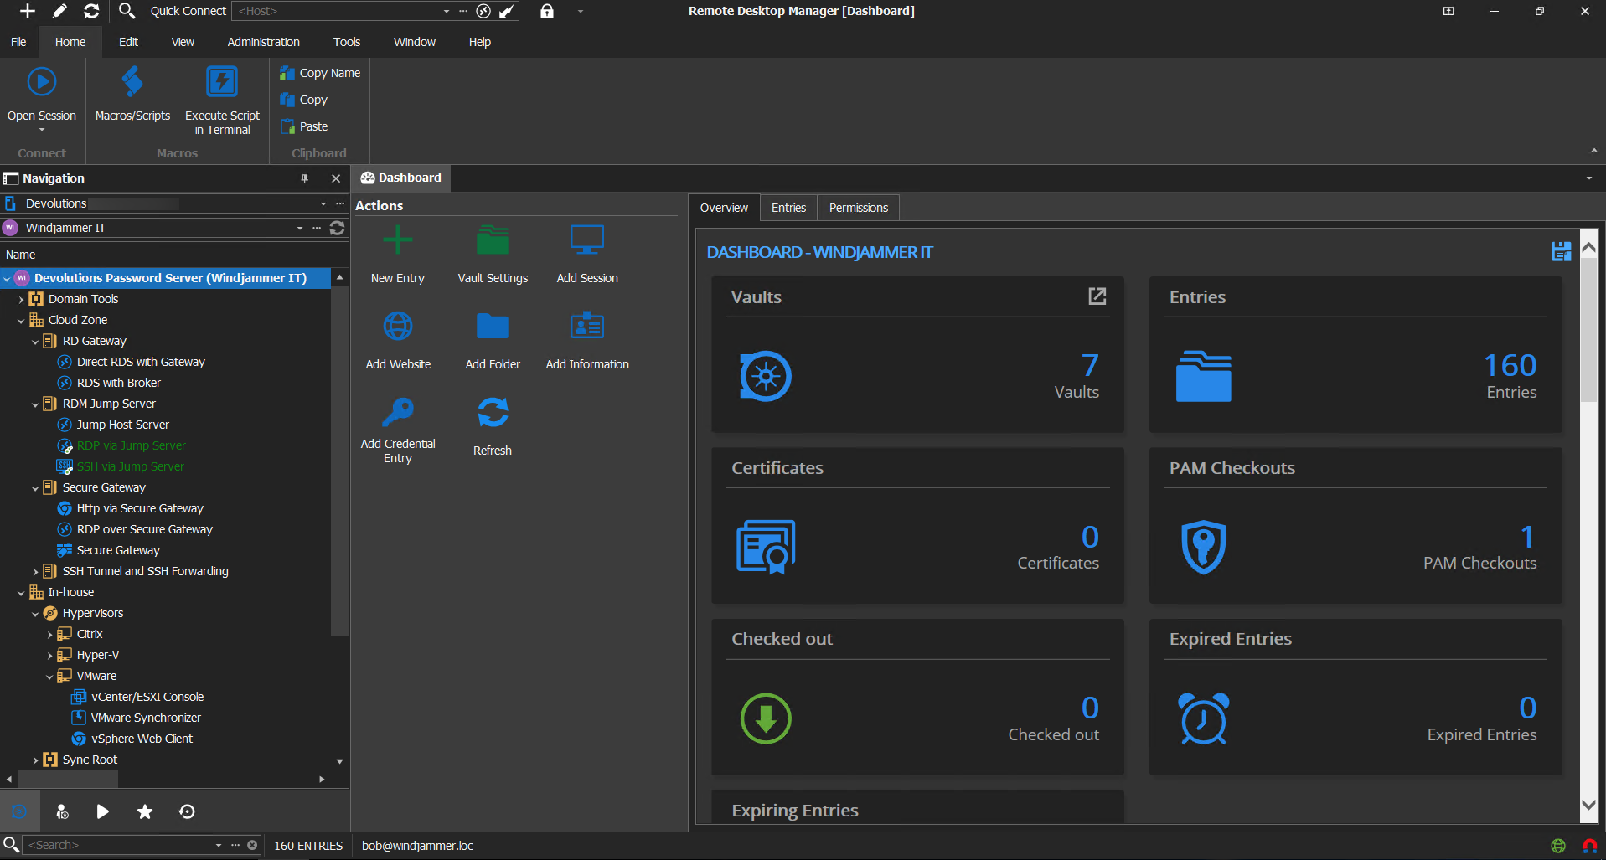The width and height of the screenshot is (1606, 860).
Task: Open Quick Connect host dropdown
Action: pyautogui.click(x=447, y=11)
